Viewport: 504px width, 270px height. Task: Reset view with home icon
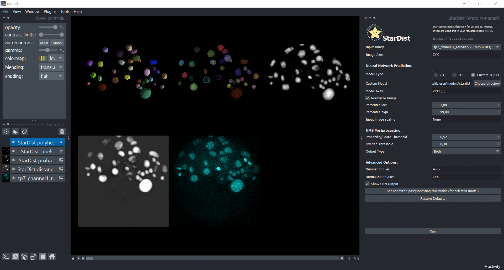(x=52, y=257)
